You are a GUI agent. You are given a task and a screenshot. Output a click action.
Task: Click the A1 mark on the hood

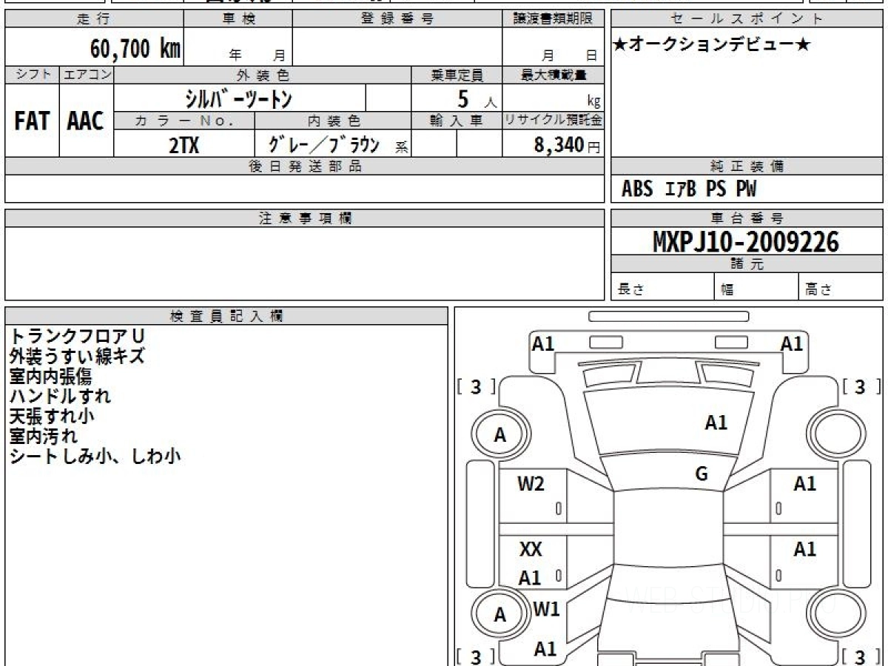pyautogui.click(x=716, y=423)
